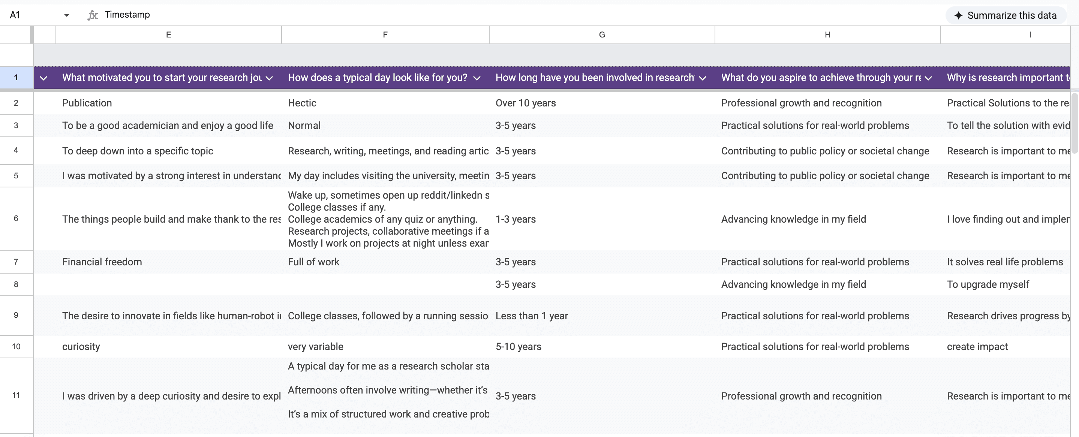
Task: Click 'Research, writing, meetings' cell
Action: [385, 151]
